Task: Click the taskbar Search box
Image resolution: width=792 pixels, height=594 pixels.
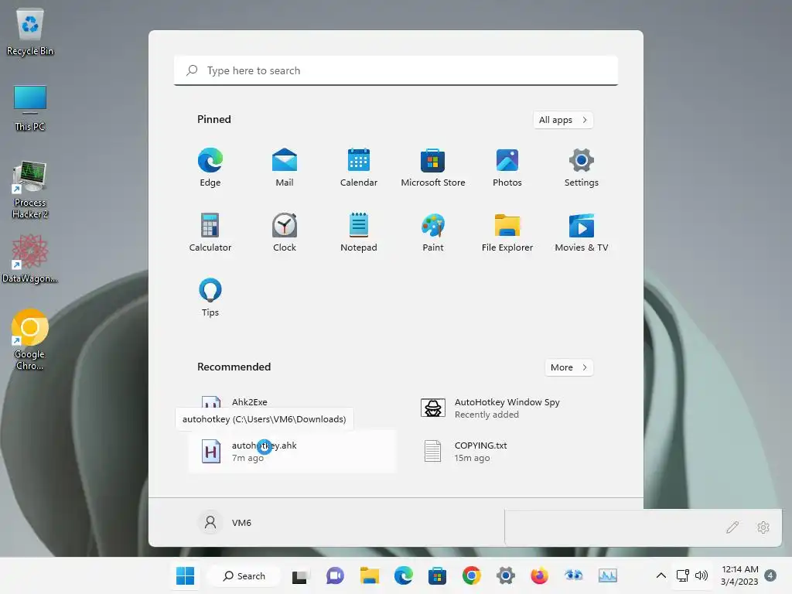Action: click(x=244, y=575)
